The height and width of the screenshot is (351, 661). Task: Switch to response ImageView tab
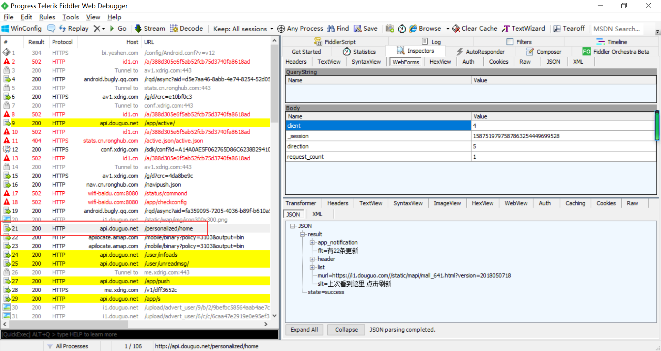(447, 203)
